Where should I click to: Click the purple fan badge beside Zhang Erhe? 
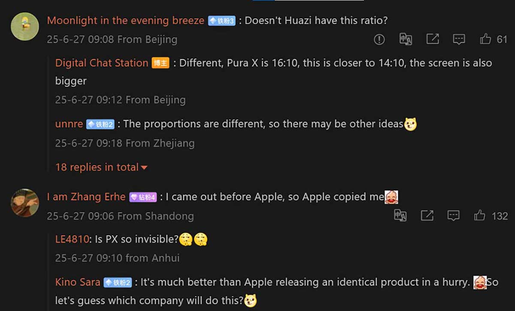[x=143, y=197]
